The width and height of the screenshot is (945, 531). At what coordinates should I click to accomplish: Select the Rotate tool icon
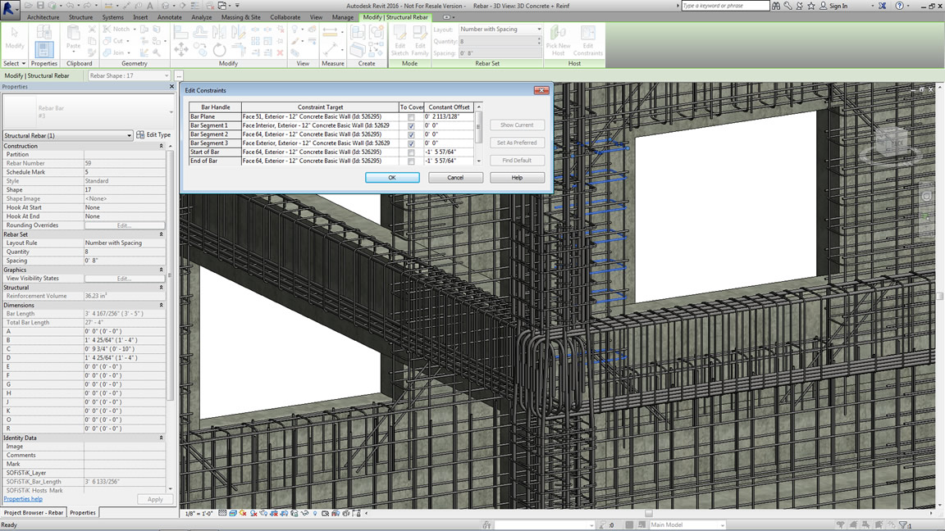click(219, 50)
